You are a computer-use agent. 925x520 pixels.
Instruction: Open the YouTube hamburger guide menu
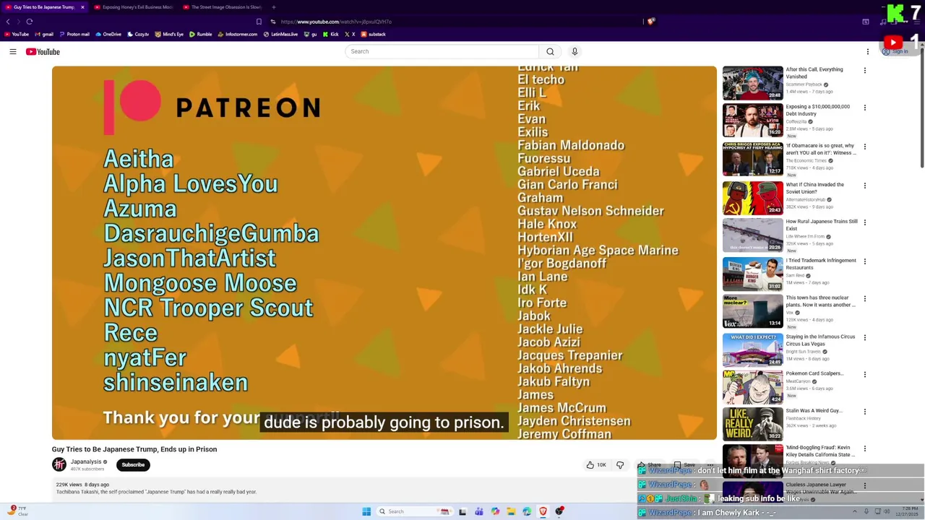[x=13, y=51]
